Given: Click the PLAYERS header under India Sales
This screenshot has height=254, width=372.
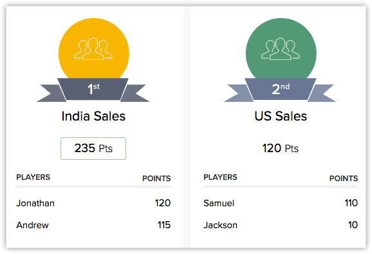Looking at the screenshot, I should pos(33,177).
